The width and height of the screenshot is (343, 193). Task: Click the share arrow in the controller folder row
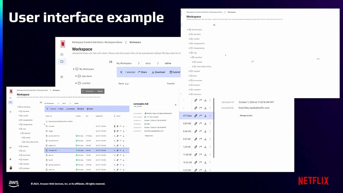pyautogui.click(x=120, y=126)
